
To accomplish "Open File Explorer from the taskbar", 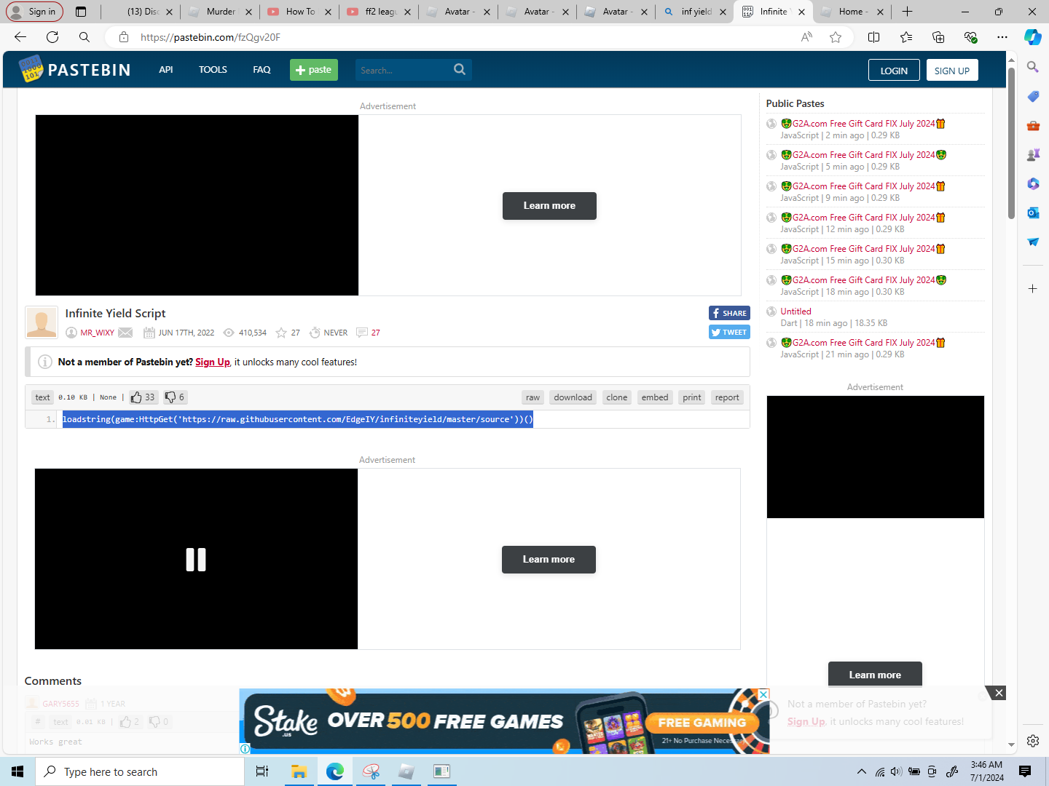I will click(299, 771).
